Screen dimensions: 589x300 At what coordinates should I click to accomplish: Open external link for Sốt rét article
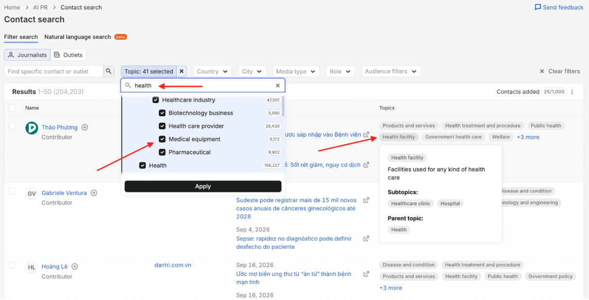point(366,165)
